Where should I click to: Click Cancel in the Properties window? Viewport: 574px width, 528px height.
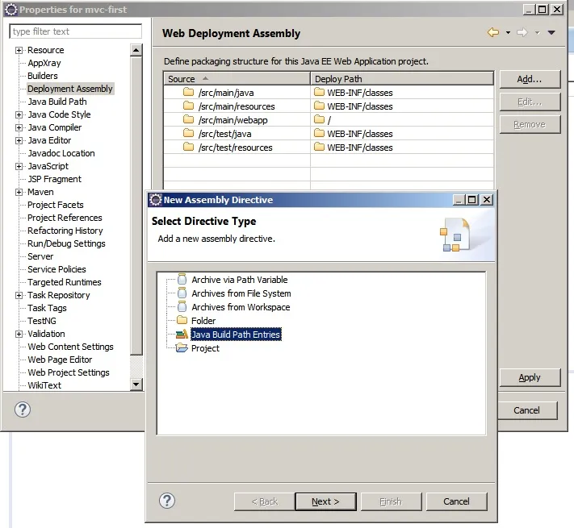pos(527,410)
